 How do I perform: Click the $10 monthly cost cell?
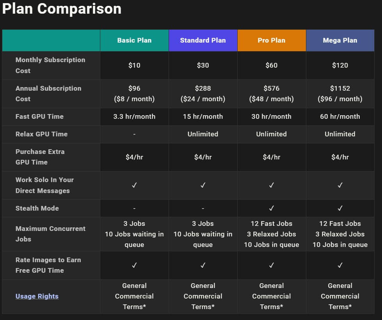pyautogui.click(x=134, y=65)
